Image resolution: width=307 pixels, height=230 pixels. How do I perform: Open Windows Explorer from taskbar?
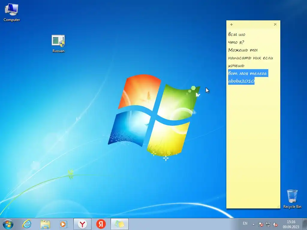(x=45, y=224)
